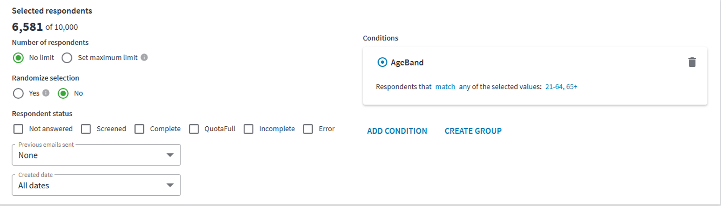Image resolution: width=721 pixels, height=206 pixels.
Task: Check the Error status checkbox
Action: click(x=308, y=129)
